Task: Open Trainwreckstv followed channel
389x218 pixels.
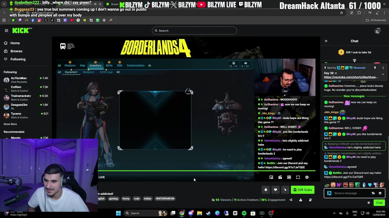Action: pyautogui.click(x=26, y=97)
